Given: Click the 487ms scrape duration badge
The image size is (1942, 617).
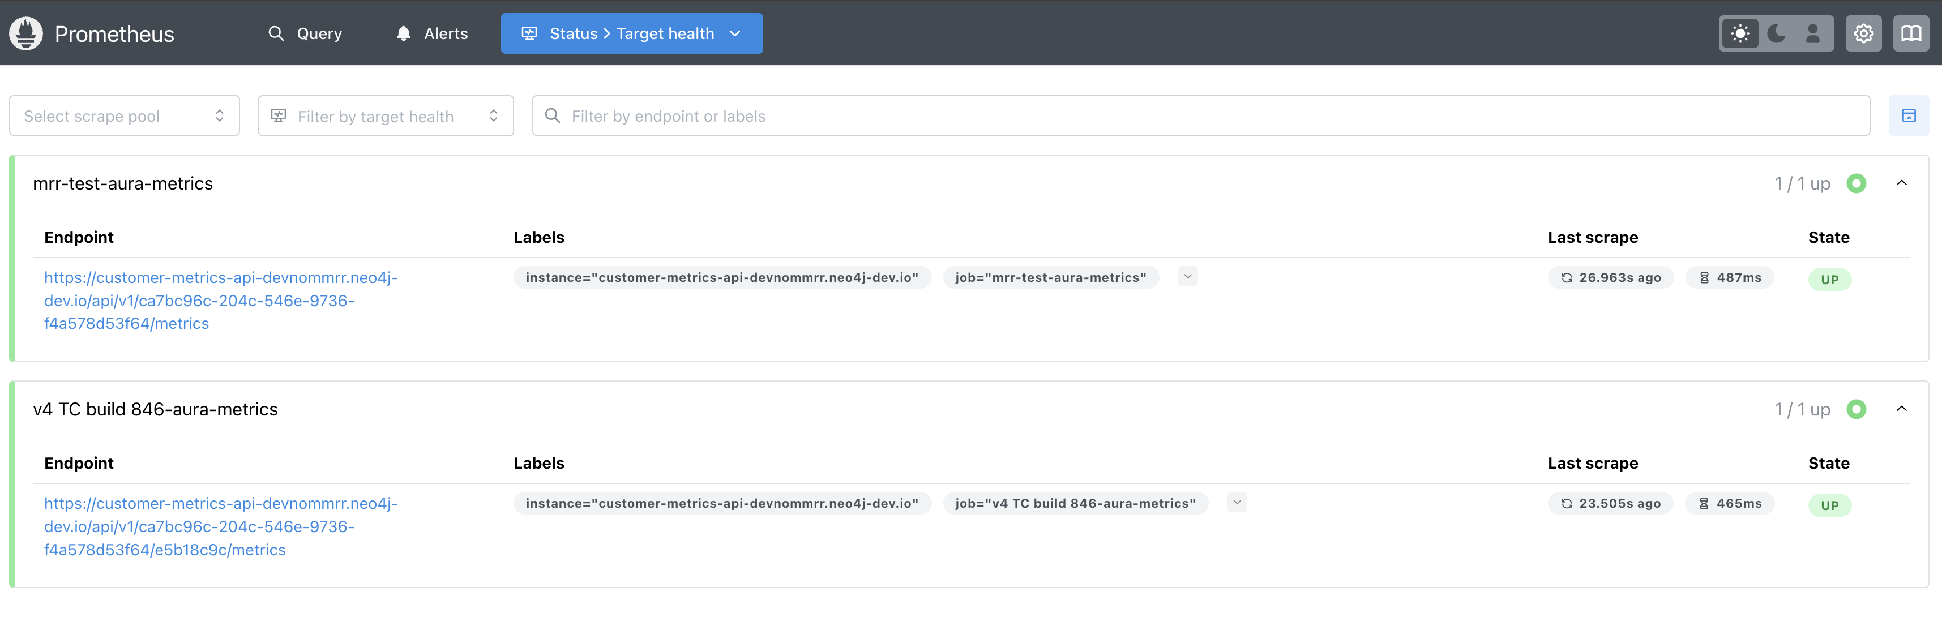Looking at the screenshot, I should (x=1730, y=277).
